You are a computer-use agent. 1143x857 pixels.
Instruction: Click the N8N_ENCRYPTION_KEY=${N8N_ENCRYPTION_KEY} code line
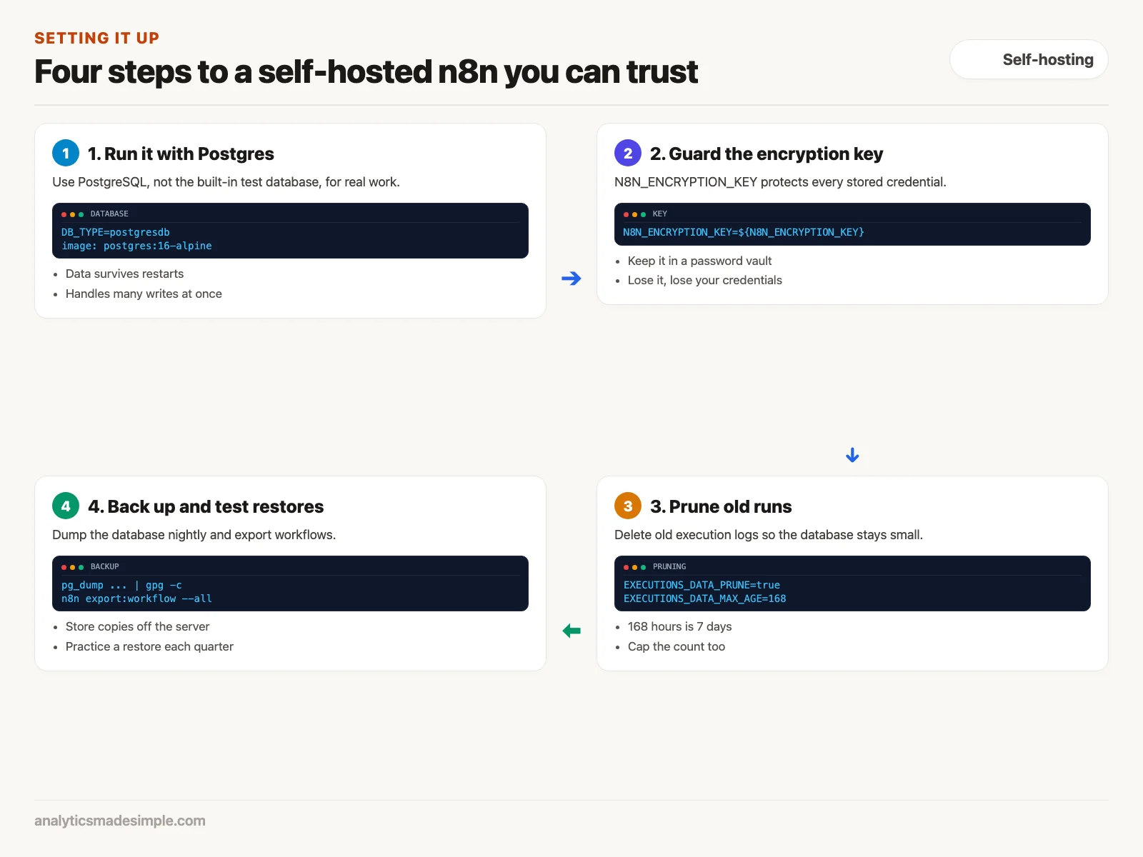tap(744, 232)
